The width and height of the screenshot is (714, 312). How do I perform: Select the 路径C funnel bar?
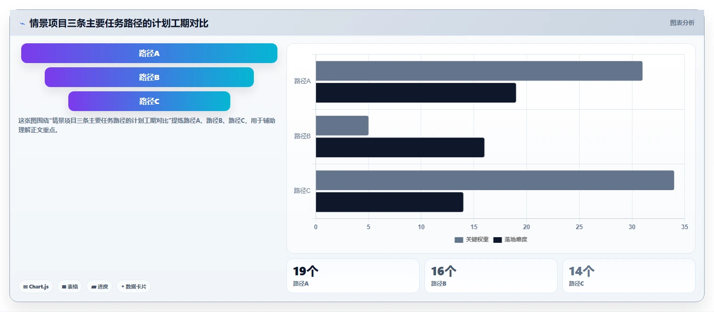[x=149, y=101]
